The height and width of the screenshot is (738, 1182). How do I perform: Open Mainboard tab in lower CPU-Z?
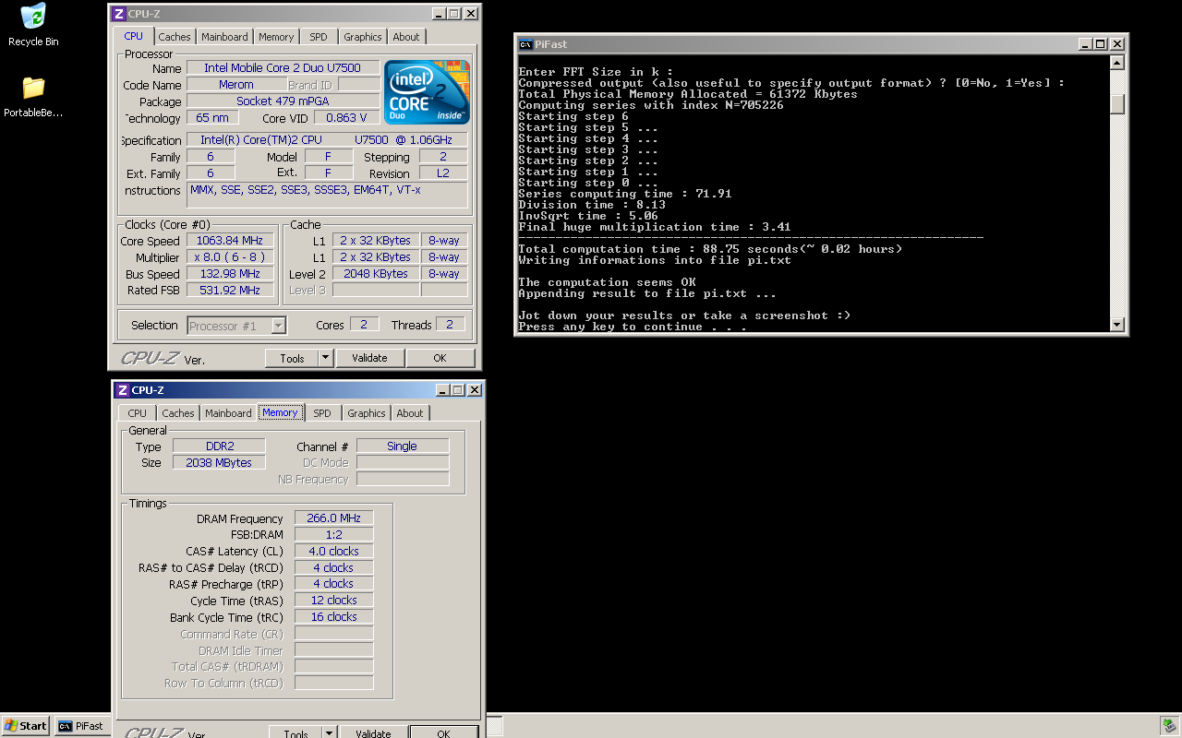pos(228,413)
